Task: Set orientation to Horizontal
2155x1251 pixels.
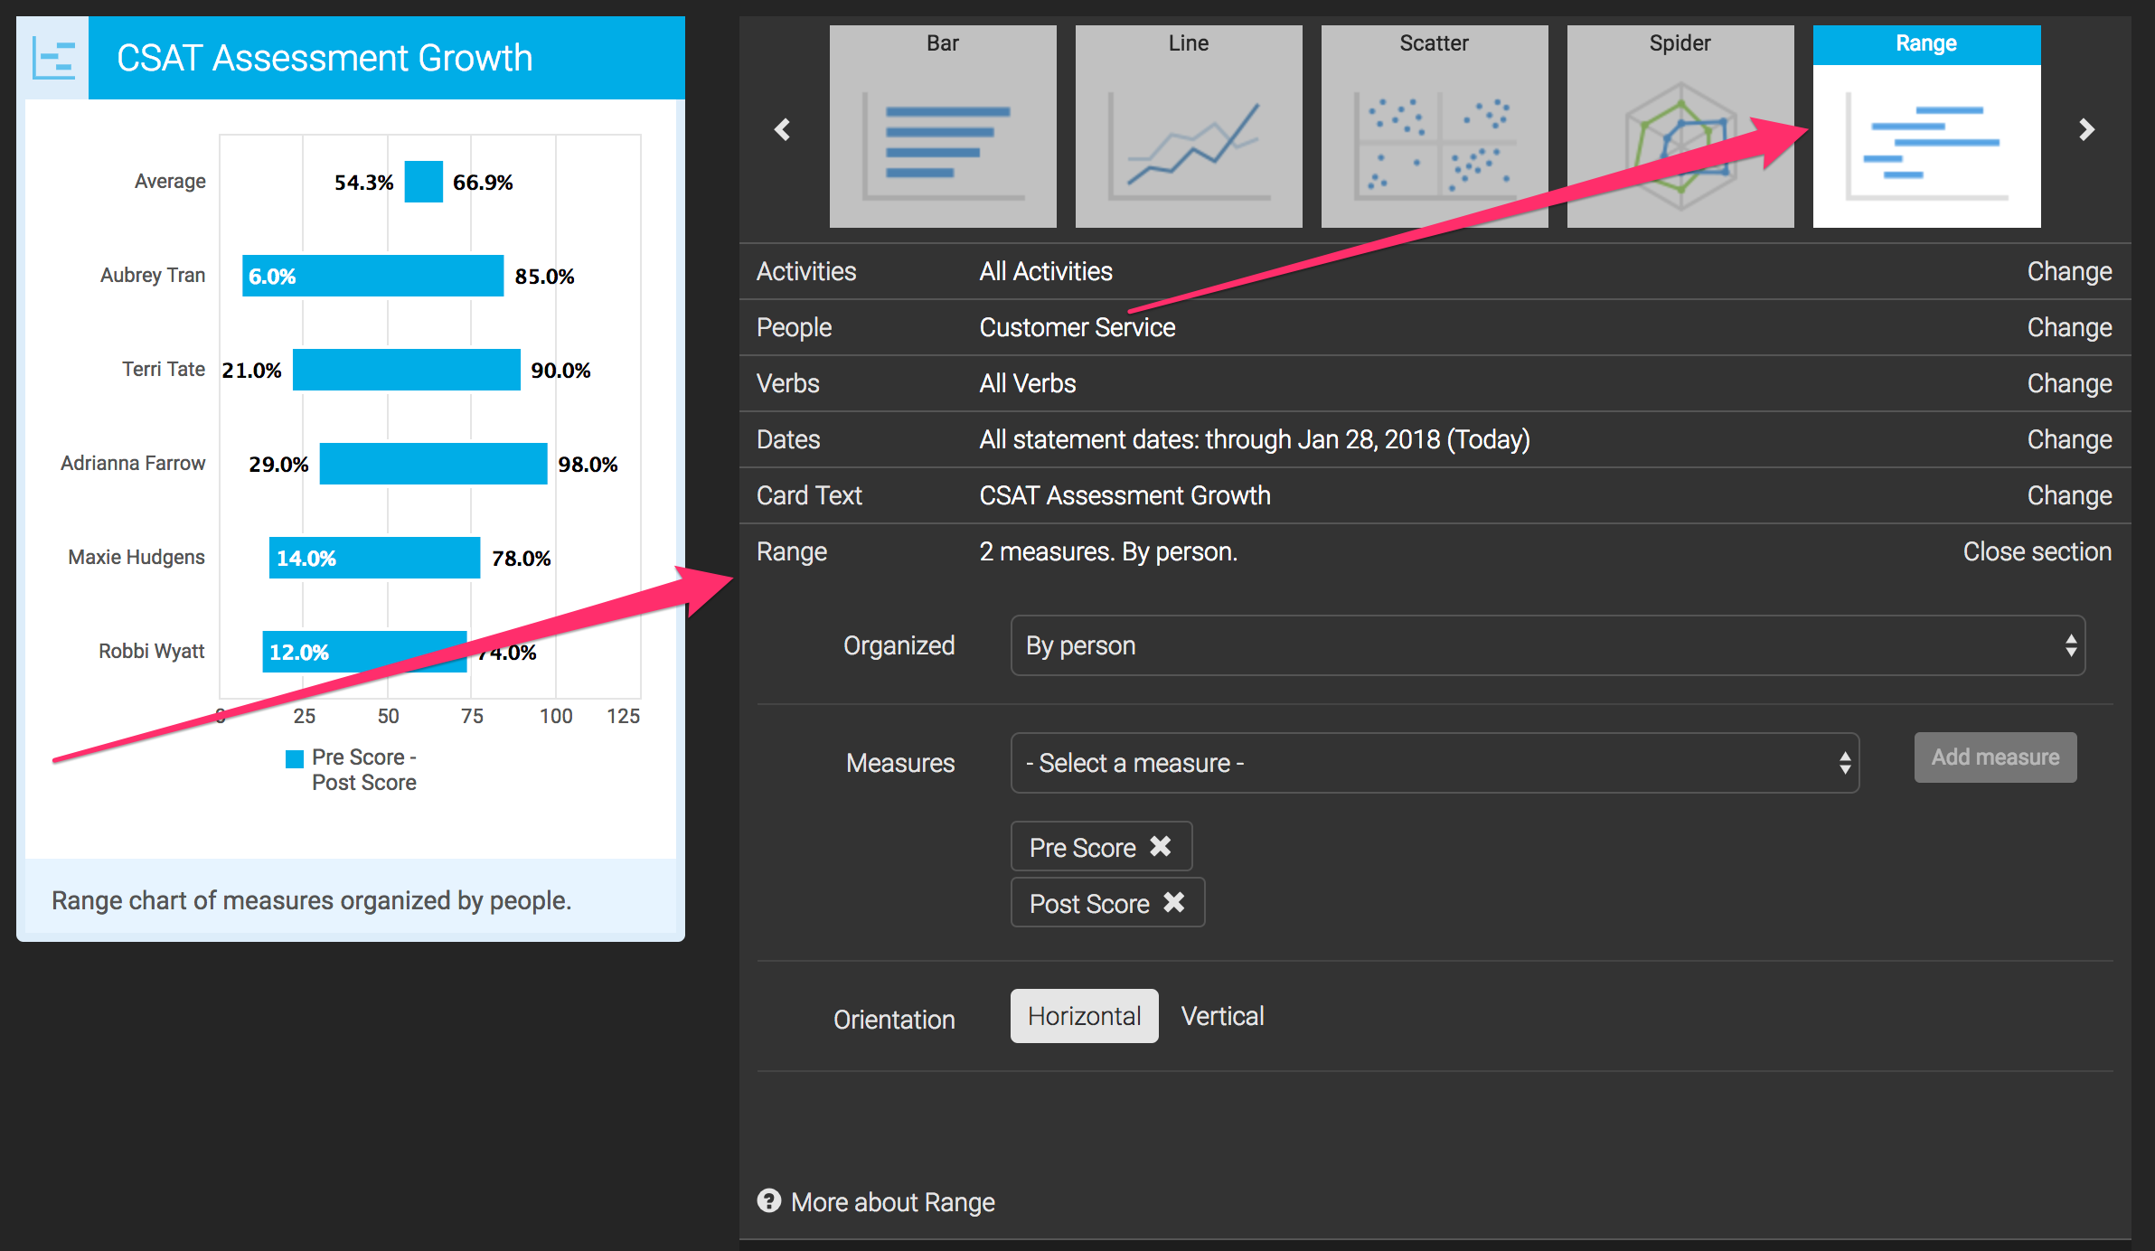Action: pyautogui.click(x=1084, y=1016)
